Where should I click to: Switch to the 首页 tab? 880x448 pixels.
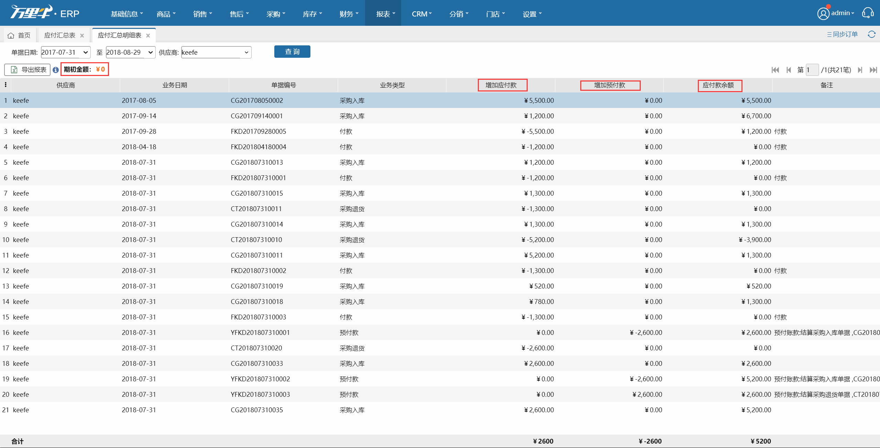point(19,35)
